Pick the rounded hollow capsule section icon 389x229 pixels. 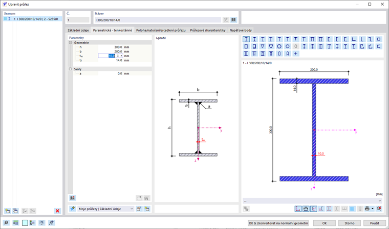point(279,54)
